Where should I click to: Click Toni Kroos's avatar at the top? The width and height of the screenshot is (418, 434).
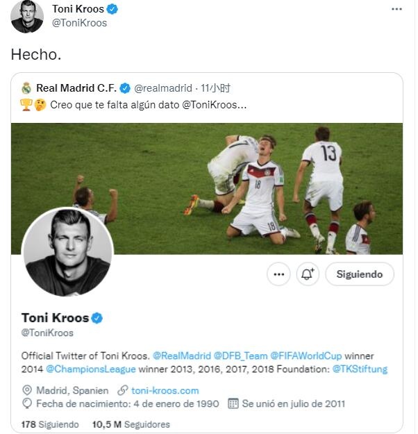pos(27,17)
